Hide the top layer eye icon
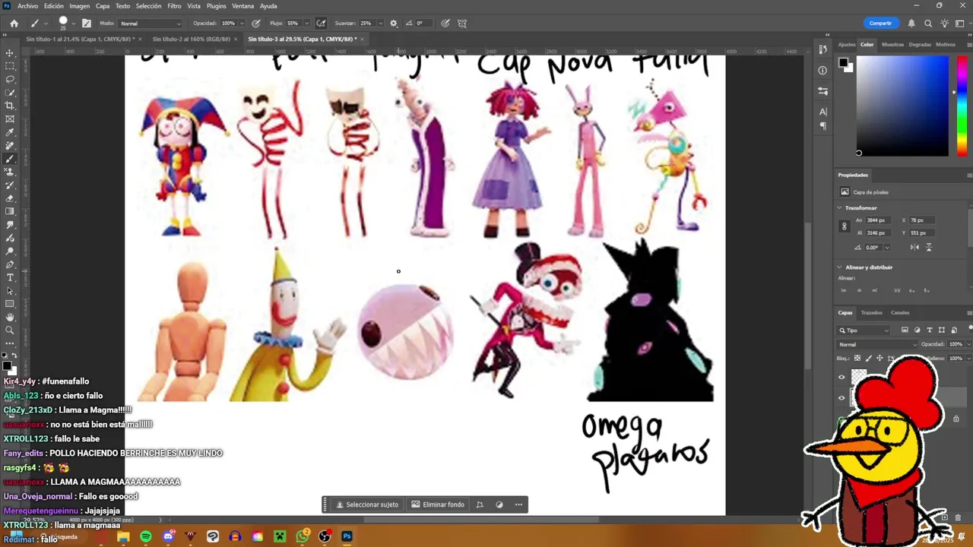The height and width of the screenshot is (547, 973). [x=841, y=378]
